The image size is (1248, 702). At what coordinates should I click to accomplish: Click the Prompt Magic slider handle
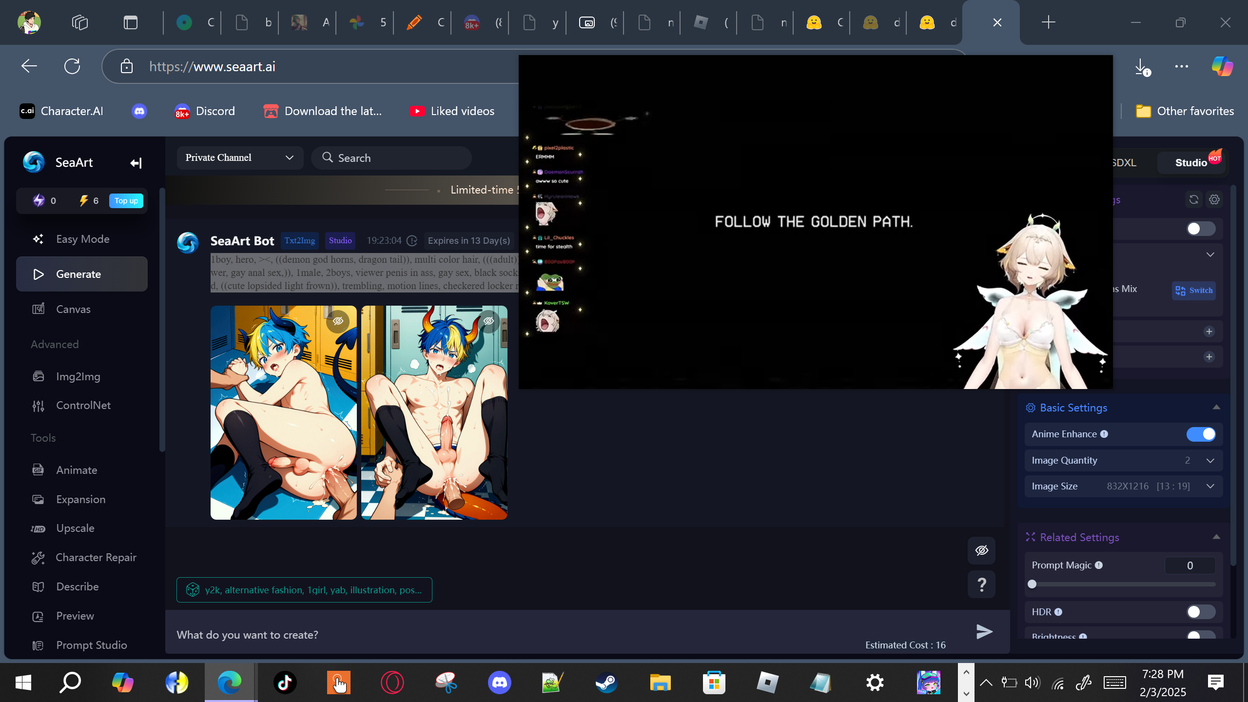pos(1032,585)
